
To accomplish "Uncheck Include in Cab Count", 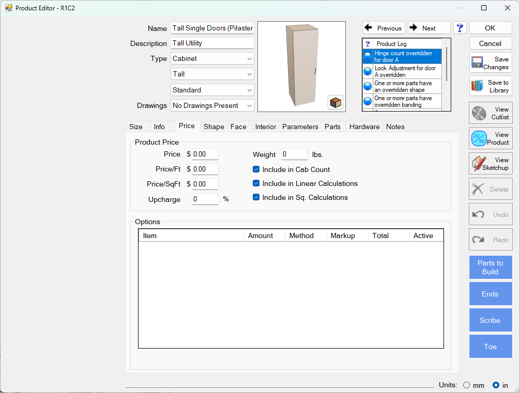I will tap(256, 169).
